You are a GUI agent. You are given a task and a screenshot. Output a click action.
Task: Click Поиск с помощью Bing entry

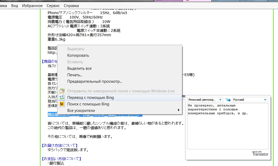point(120,104)
